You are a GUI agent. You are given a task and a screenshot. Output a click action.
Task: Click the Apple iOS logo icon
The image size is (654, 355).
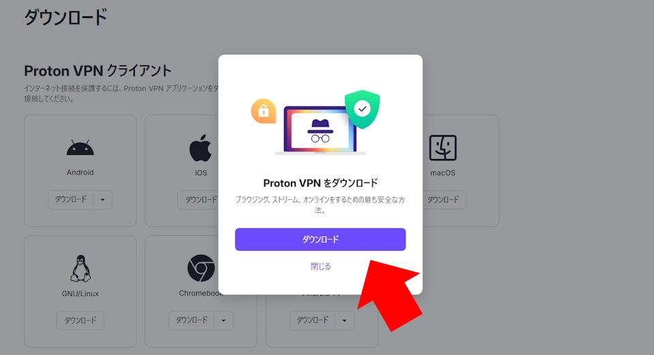[x=200, y=148]
